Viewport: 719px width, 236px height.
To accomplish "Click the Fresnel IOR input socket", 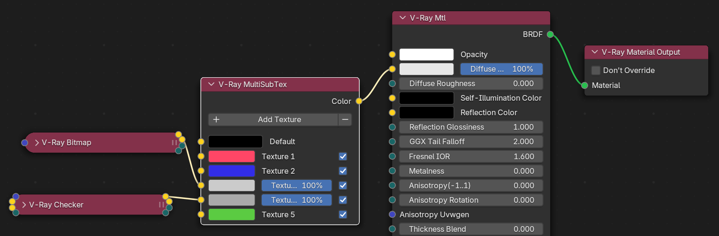I will (x=392, y=156).
